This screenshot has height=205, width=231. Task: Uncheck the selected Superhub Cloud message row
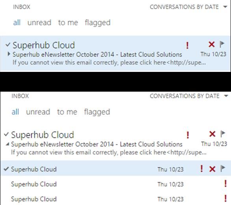pyautogui.click(x=6, y=169)
